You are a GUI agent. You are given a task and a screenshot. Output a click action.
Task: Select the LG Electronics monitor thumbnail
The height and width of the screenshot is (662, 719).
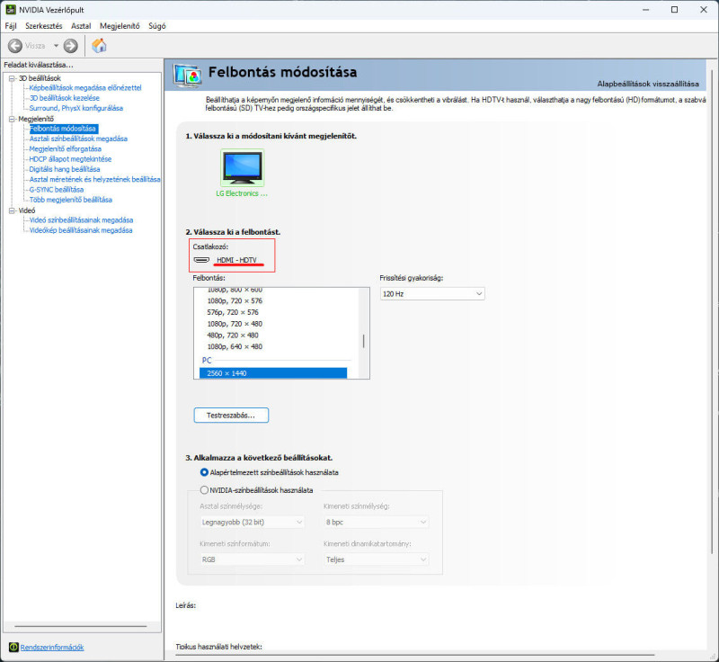pyautogui.click(x=242, y=168)
